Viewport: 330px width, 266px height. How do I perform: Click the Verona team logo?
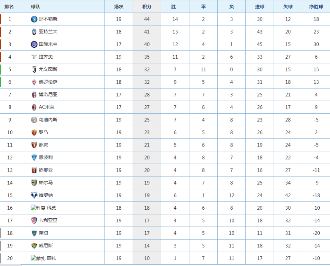pyautogui.click(x=34, y=196)
